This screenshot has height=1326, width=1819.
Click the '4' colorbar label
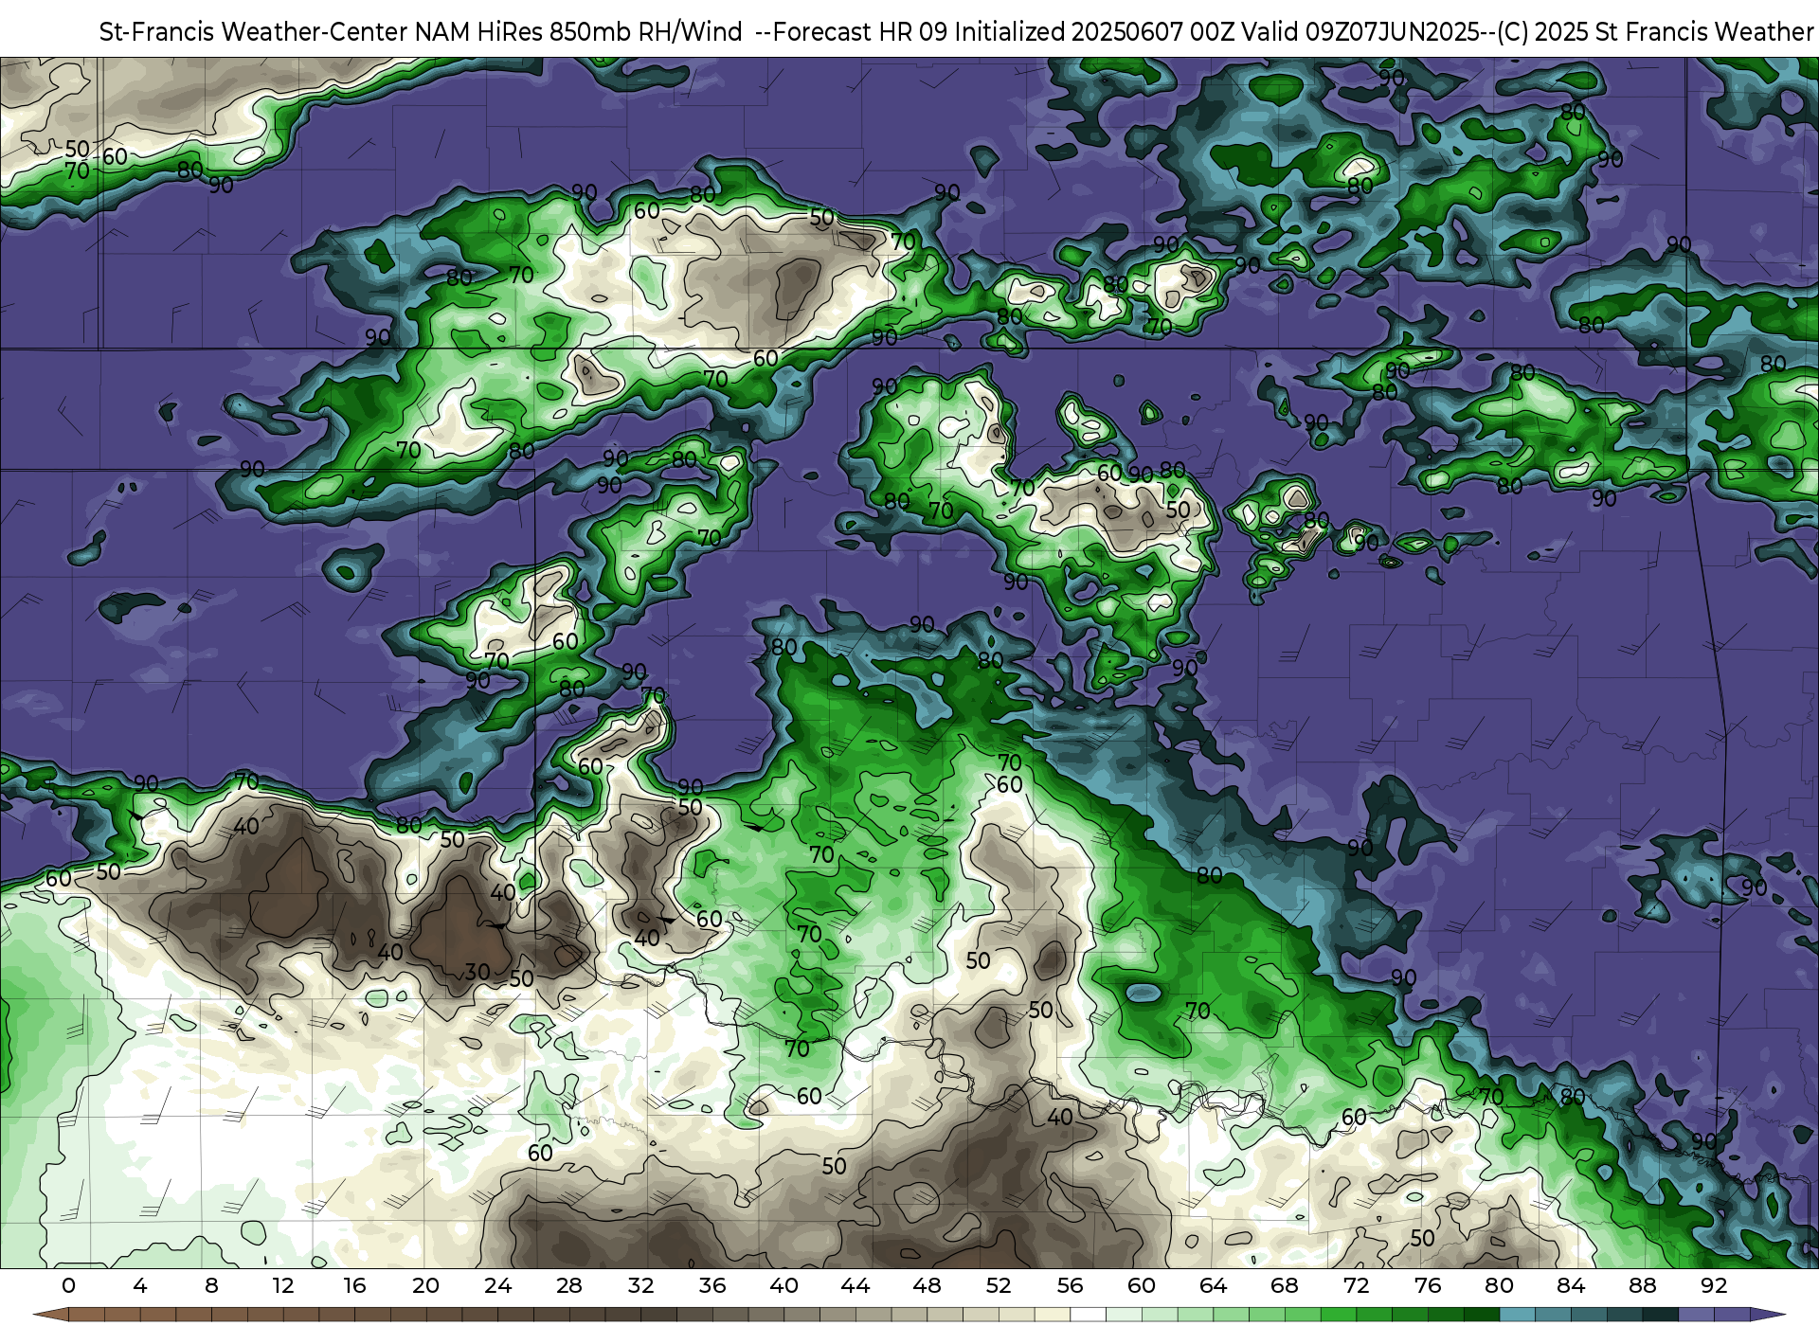[140, 1285]
